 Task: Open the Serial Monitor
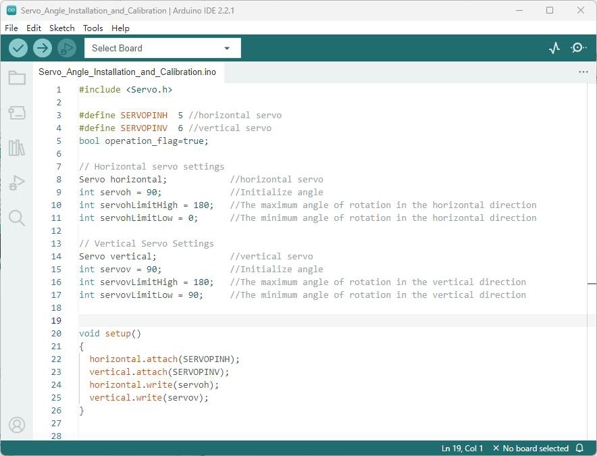pos(578,48)
